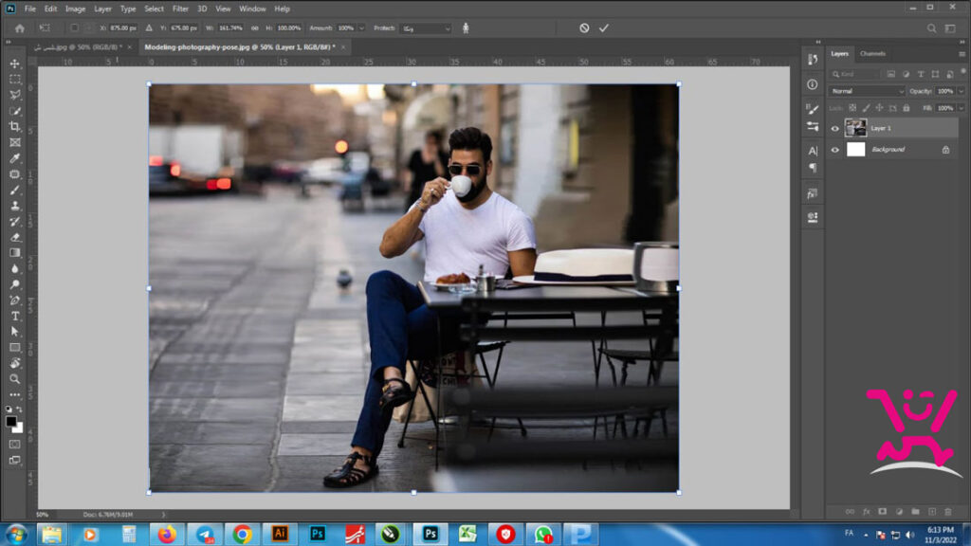Viewport: 971px width, 546px height.
Task: Select the Pen tool
Action: [15, 300]
